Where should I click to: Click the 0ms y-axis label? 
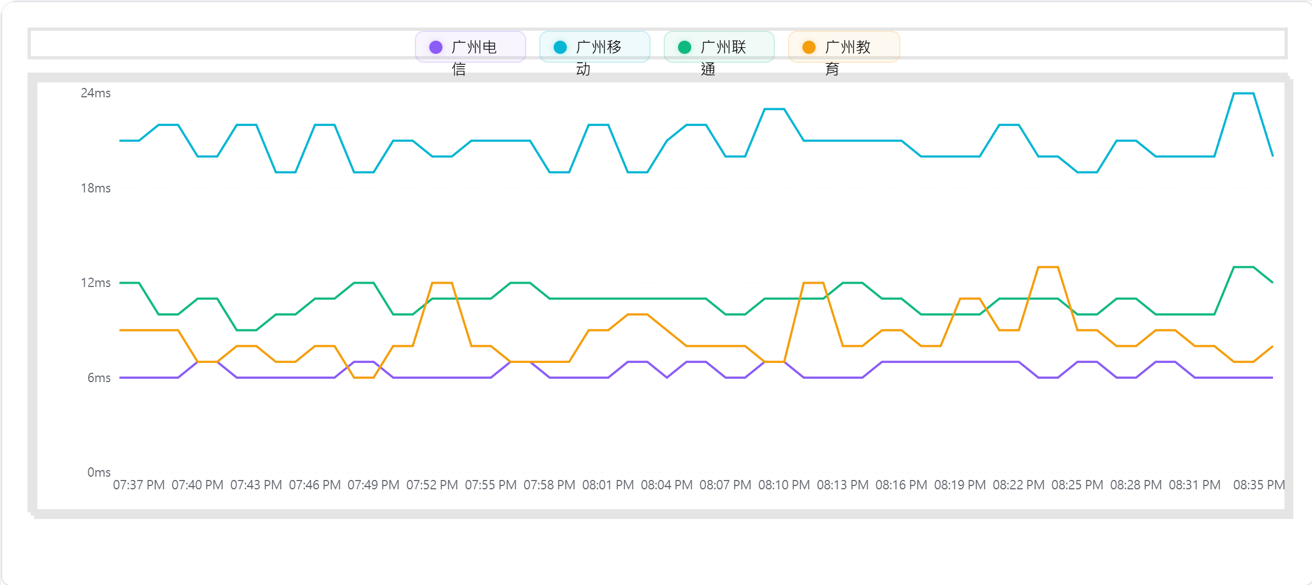tap(99, 472)
